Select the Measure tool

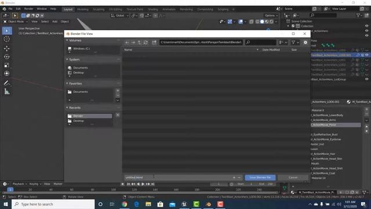point(7,92)
